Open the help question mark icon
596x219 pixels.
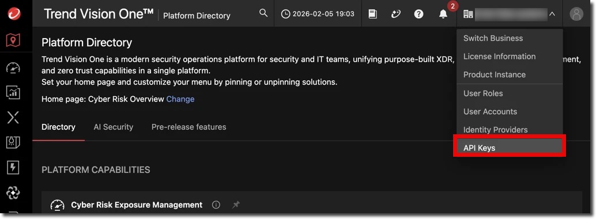[419, 14]
